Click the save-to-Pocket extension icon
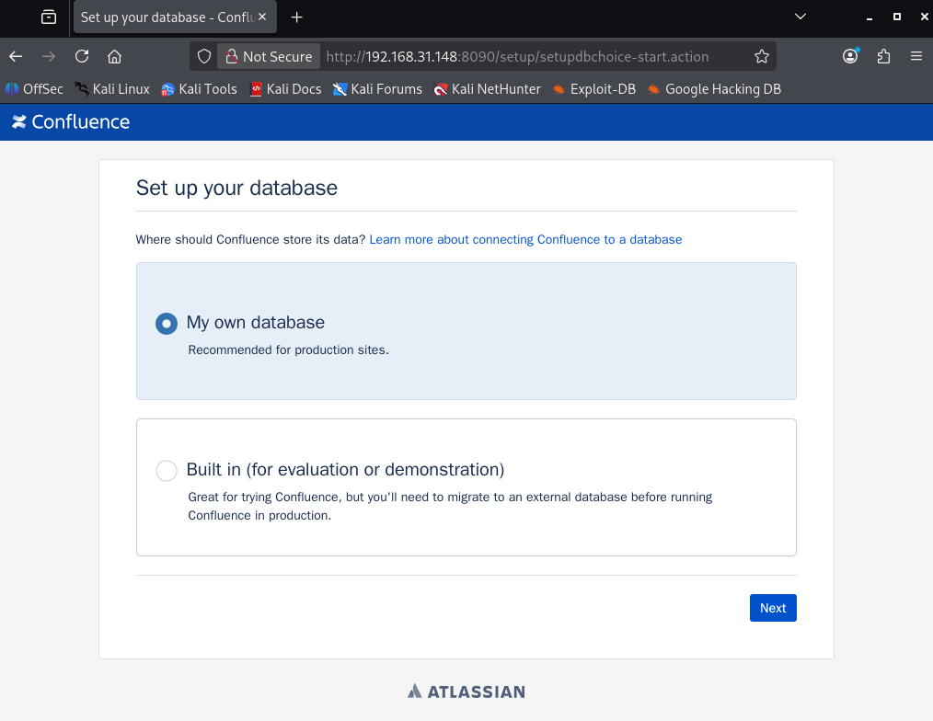Screen dimensions: 933x721 tap(883, 56)
